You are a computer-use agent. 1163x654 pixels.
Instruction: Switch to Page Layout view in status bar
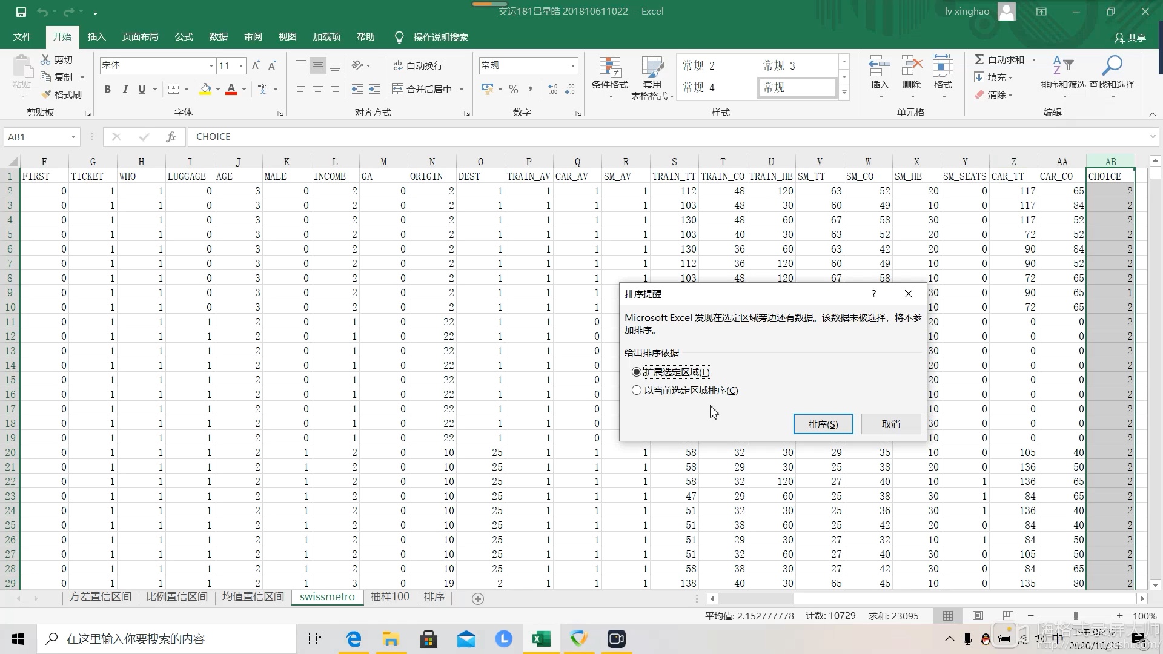pos(978,616)
